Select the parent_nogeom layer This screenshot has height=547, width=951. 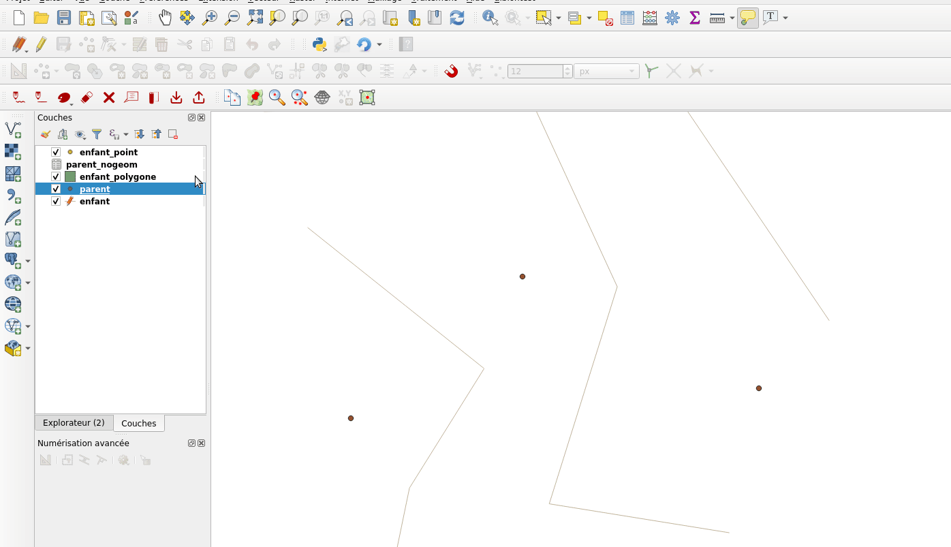(102, 165)
